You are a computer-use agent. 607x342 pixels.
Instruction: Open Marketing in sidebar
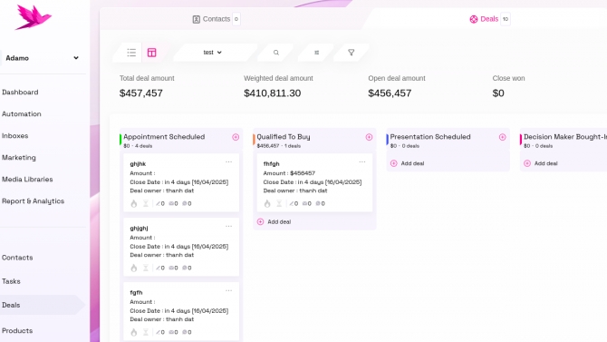[x=19, y=158]
